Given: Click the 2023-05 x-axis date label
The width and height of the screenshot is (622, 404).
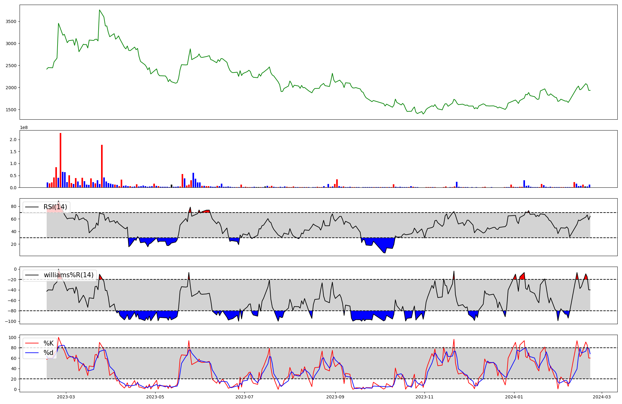Looking at the screenshot, I should (x=155, y=397).
